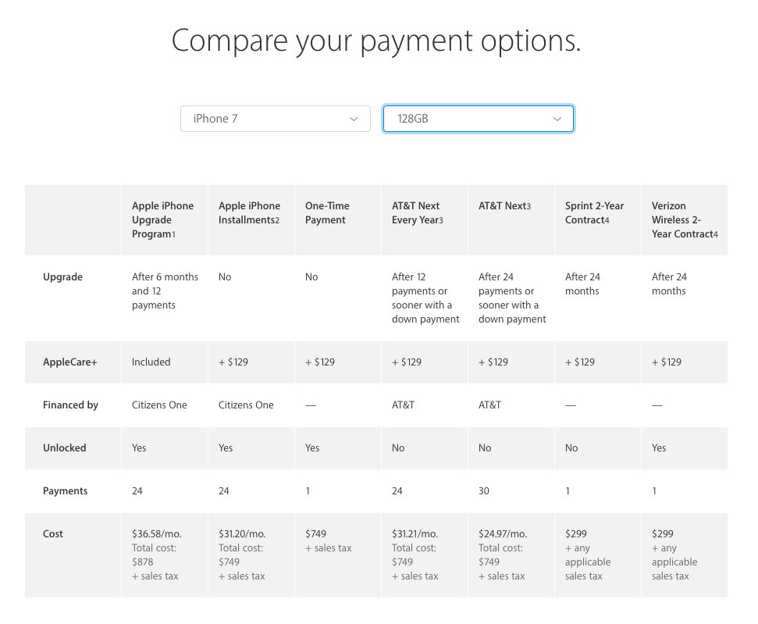Screen dimensions: 758x624
Task: Click the Payments row label
Action: pos(66,491)
